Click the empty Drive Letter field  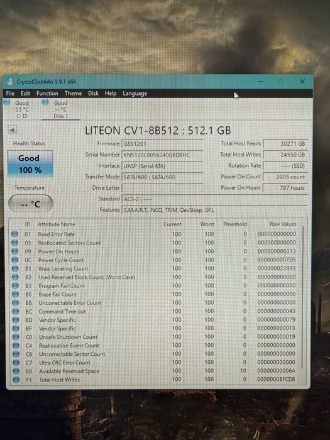click(162, 188)
